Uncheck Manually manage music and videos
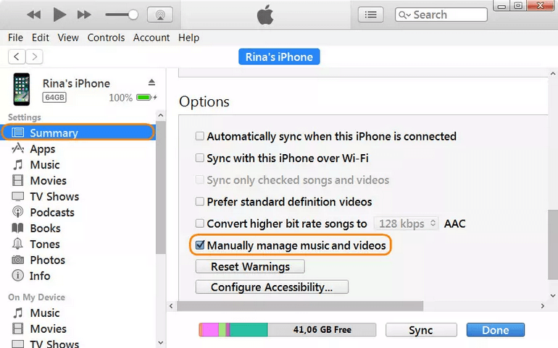The image size is (558, 348). (200, 245)
